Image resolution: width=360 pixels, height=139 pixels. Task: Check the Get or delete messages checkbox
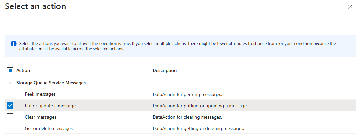10,128
